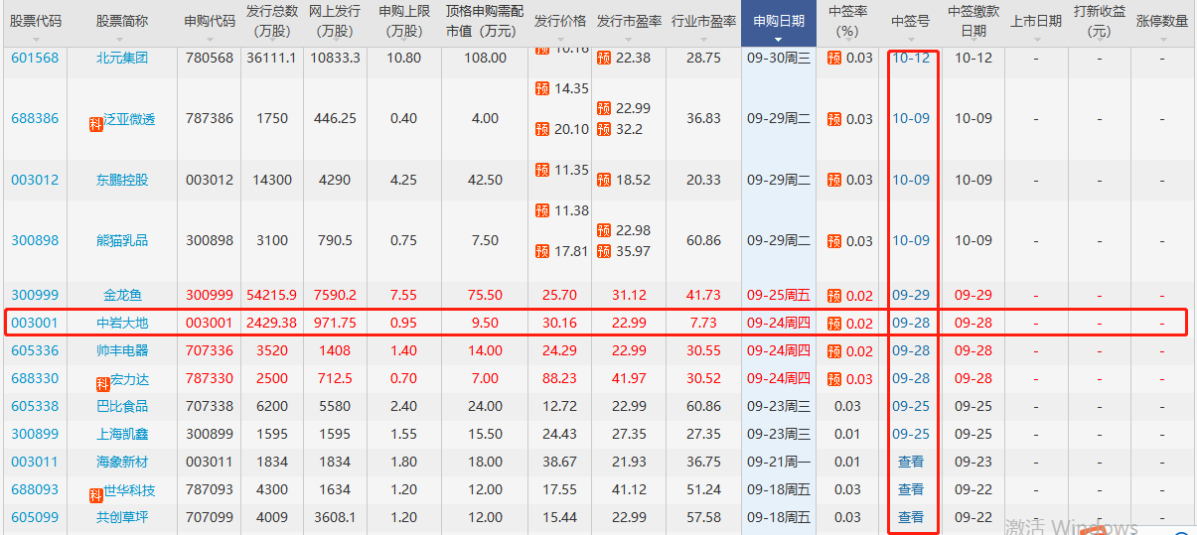Sort by 申购日期 column header
The width and height of the screenshot is (1197, 535).
pos(779,22)
